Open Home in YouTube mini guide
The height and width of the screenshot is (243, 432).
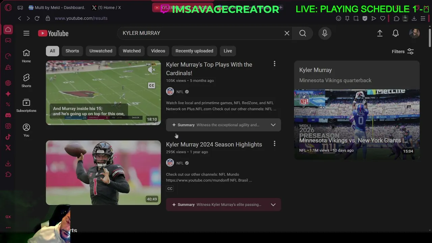point(26,56)
